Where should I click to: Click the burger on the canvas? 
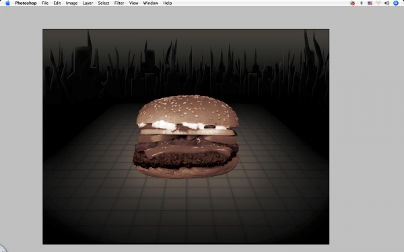pyautogui.click(x=186, y=136)
